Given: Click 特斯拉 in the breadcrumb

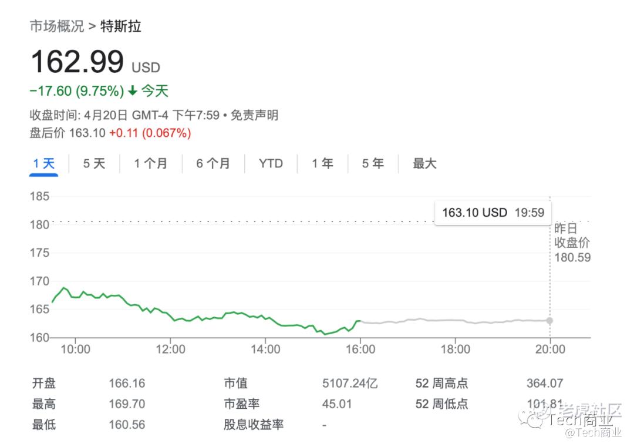Looking at the screenshot, I should [121, 26].
